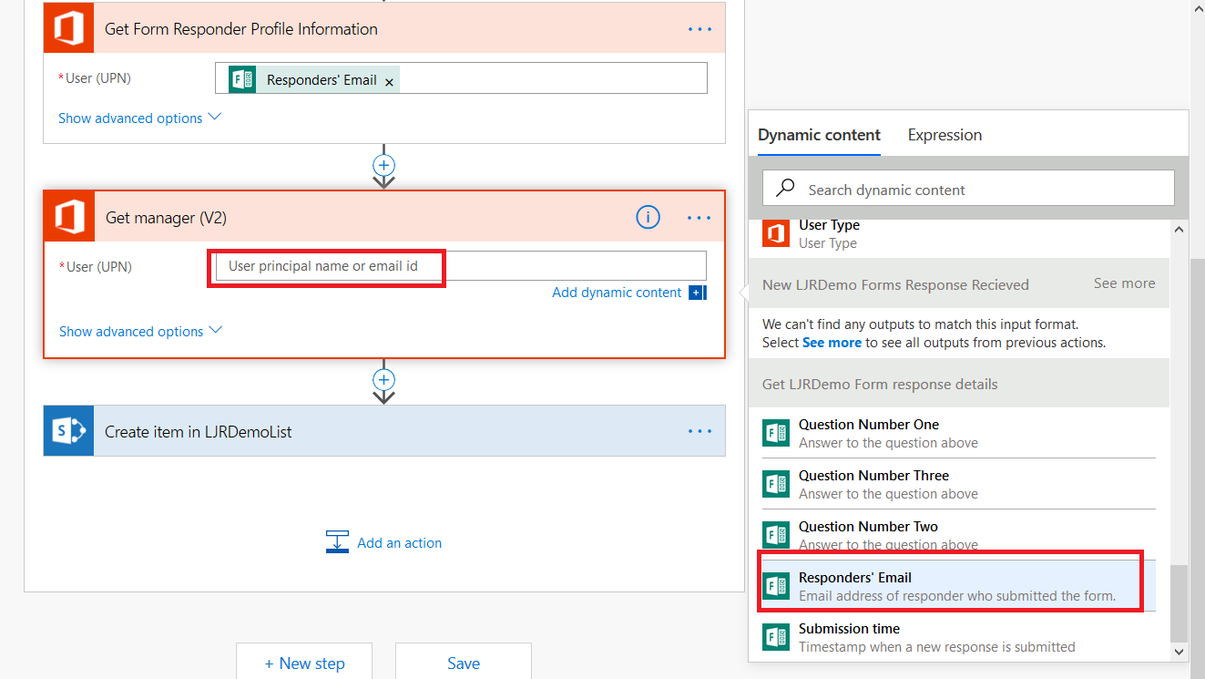Click the Office icon next to User Type
Image resolution: width=1205 pixels, height=679 pixels.
[776, 234]
